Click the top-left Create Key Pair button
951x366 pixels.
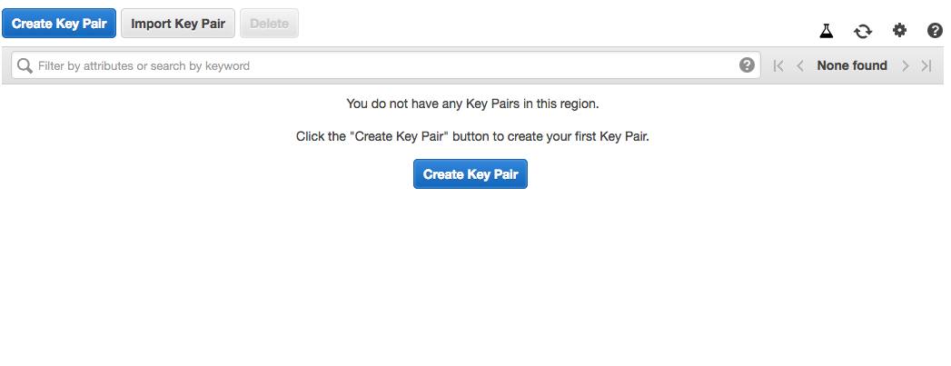pos(59,24)
